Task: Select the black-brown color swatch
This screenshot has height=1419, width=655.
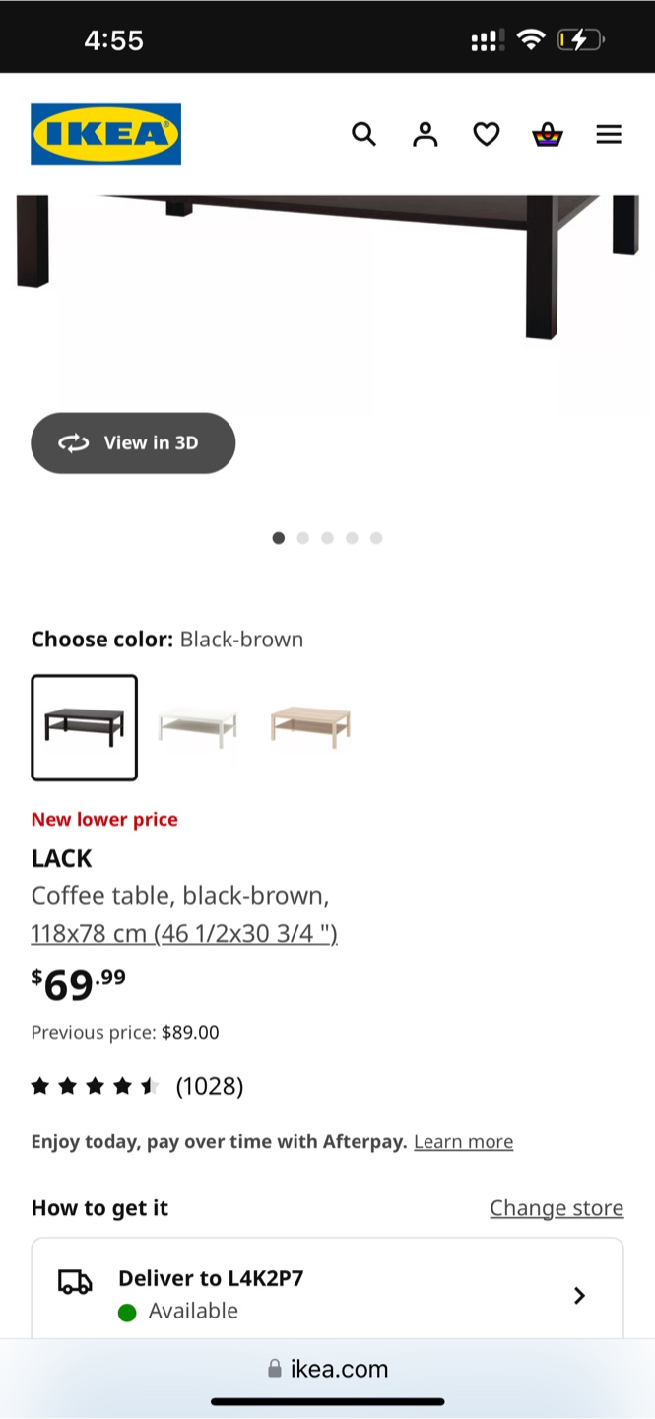Action: click(85, 727)
